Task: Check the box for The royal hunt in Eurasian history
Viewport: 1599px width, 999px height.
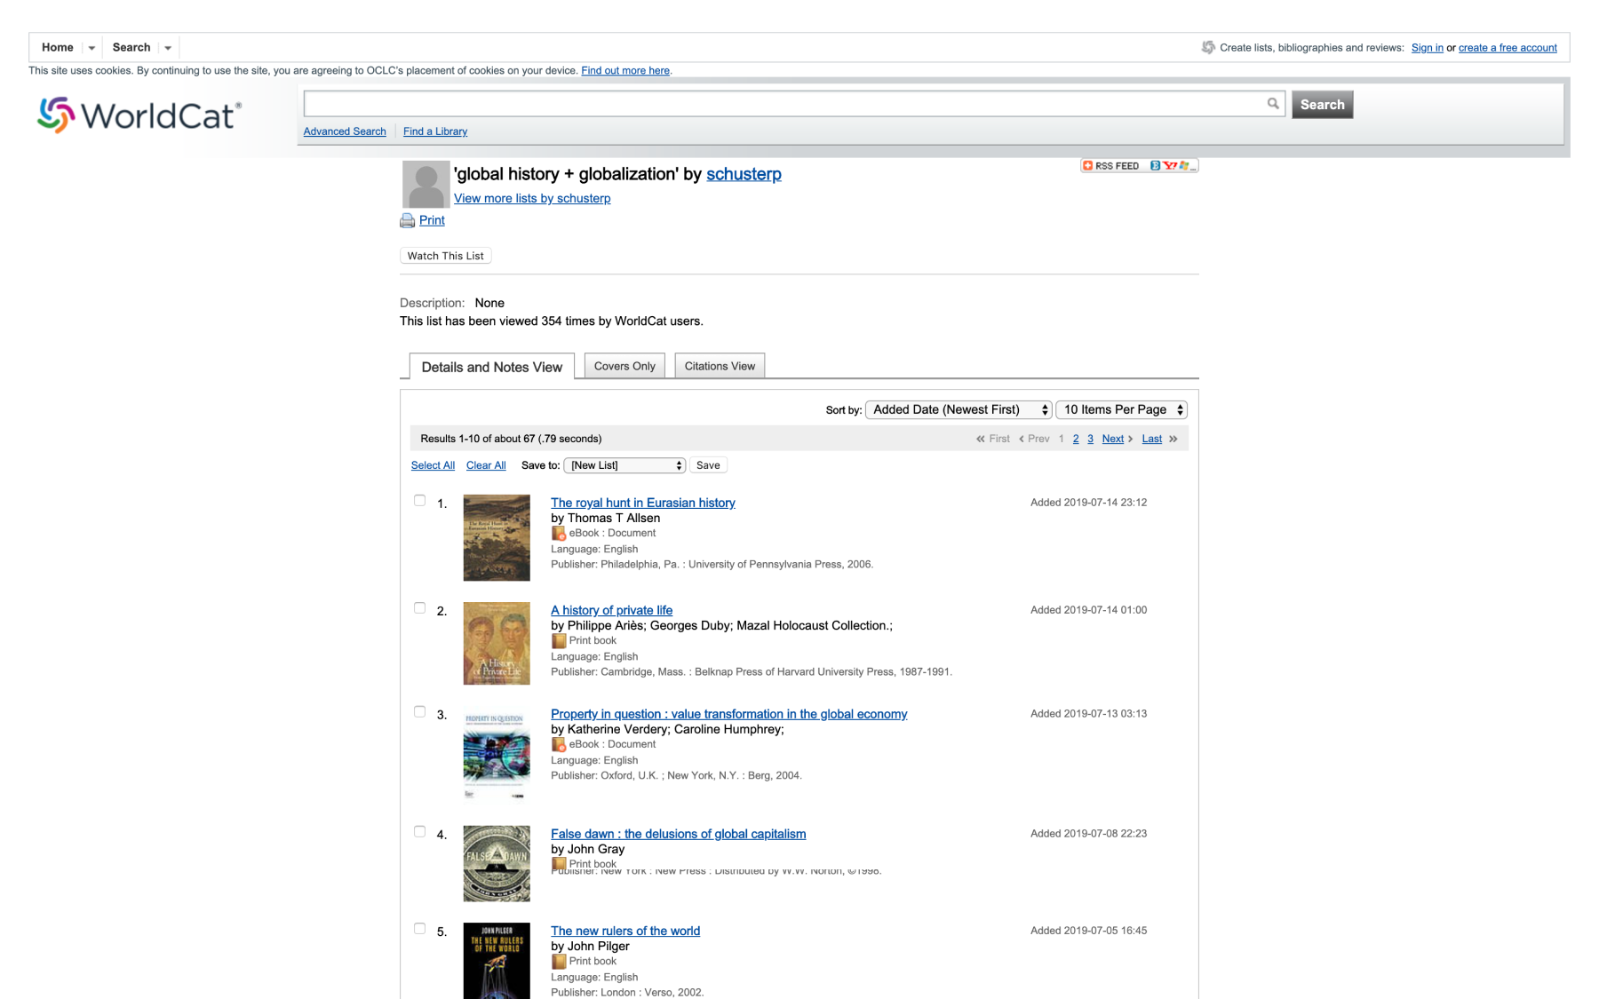Action: point(419,501)
